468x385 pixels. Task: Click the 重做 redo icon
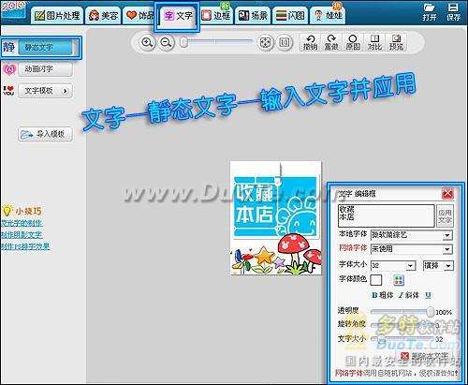[331, 42]
